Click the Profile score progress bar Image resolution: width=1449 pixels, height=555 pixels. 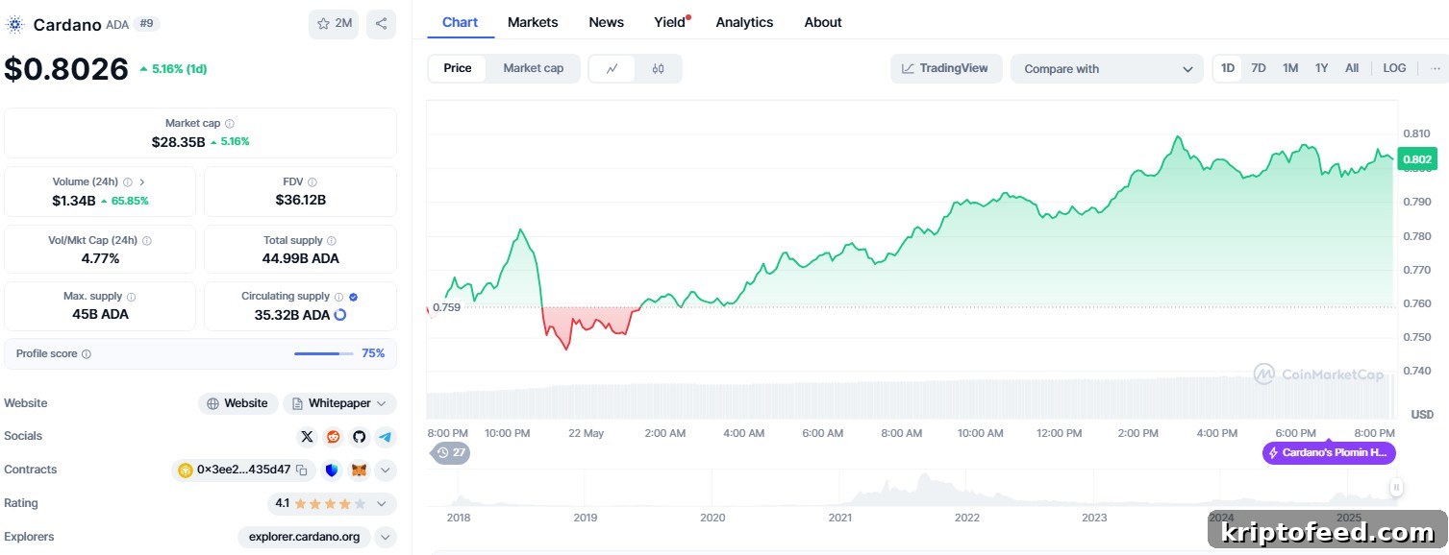tap(323, 354)
